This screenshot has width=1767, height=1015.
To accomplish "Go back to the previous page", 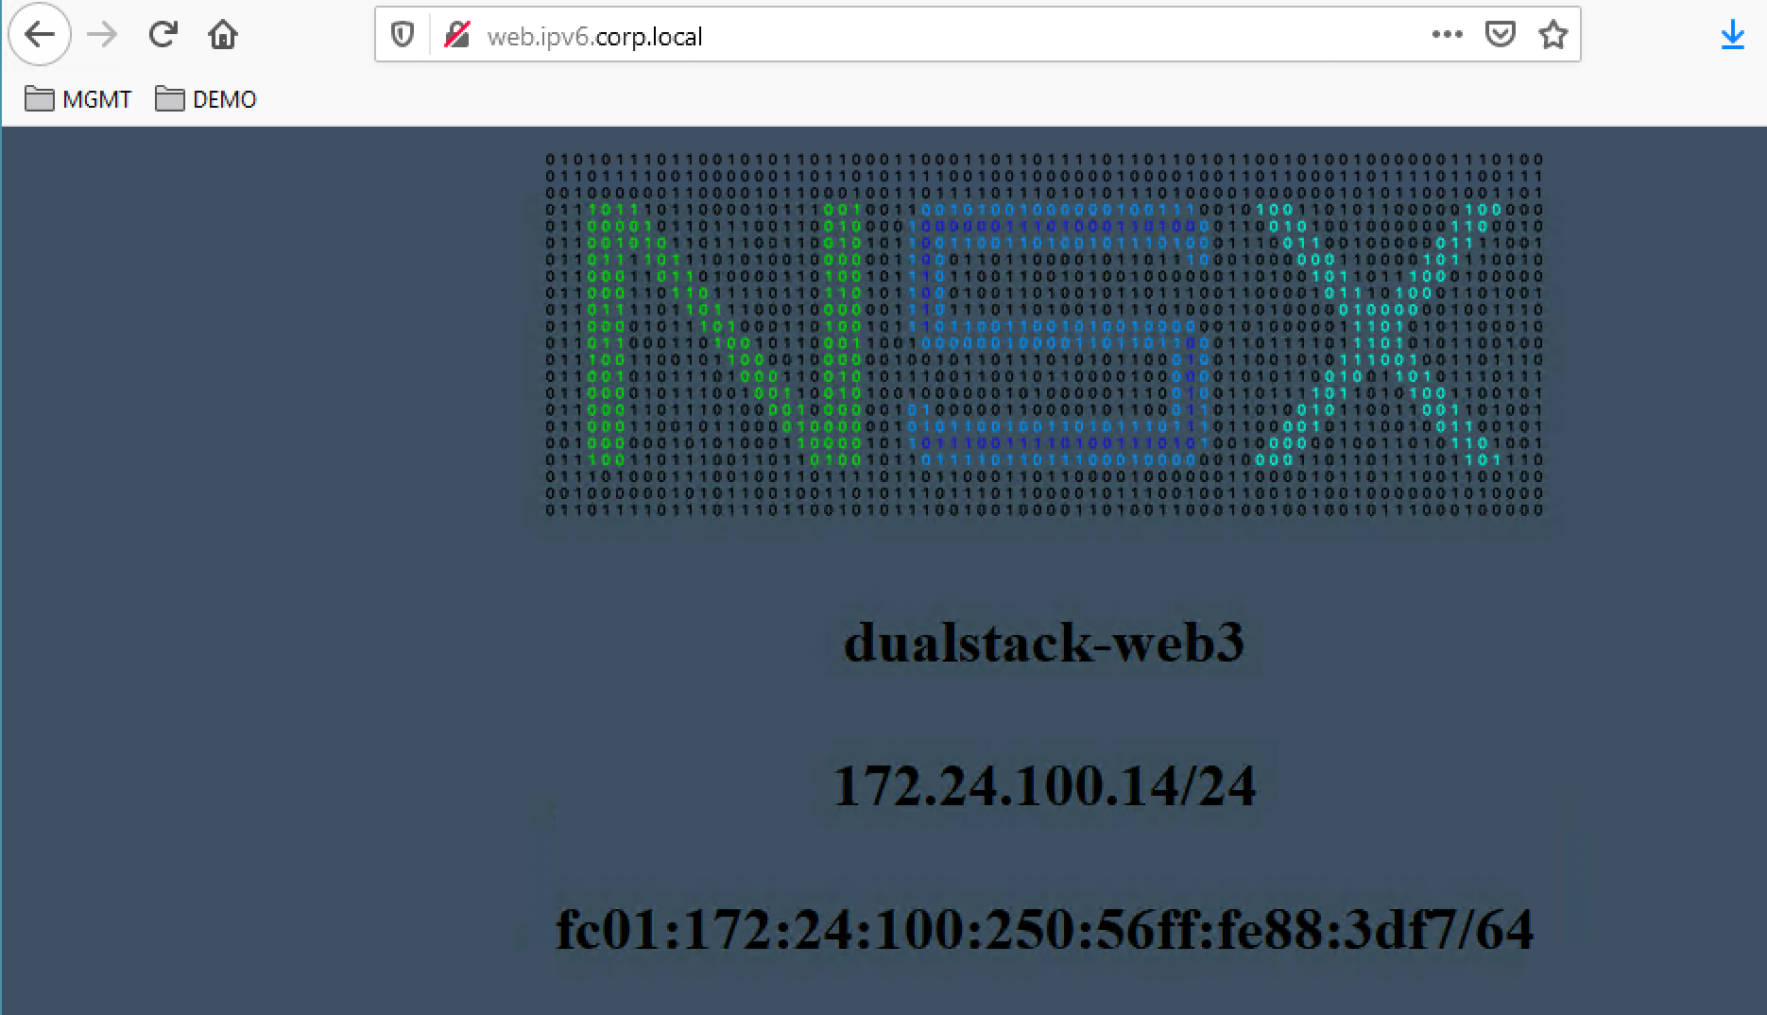I will (x=39, y=35).
